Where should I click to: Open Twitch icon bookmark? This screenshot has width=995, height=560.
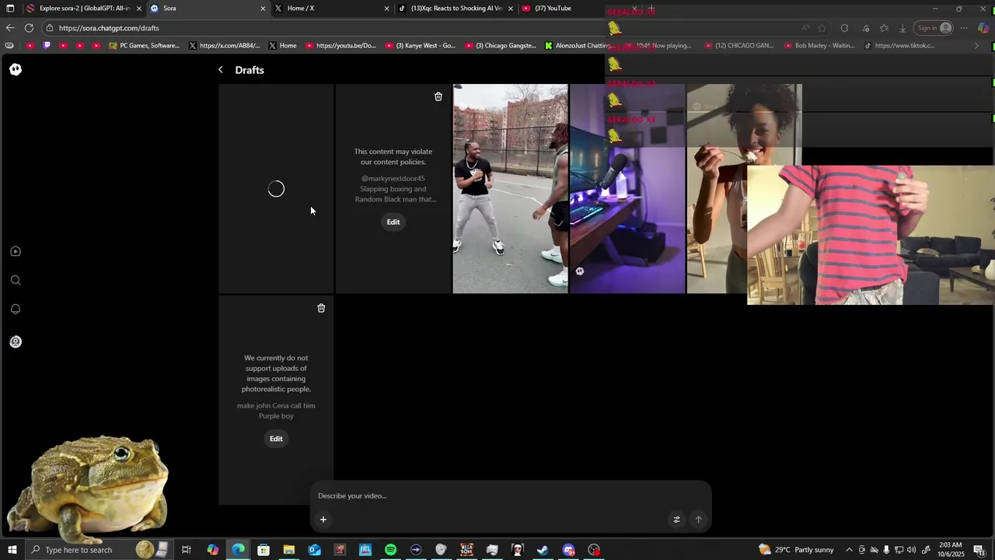click(47, 46)
